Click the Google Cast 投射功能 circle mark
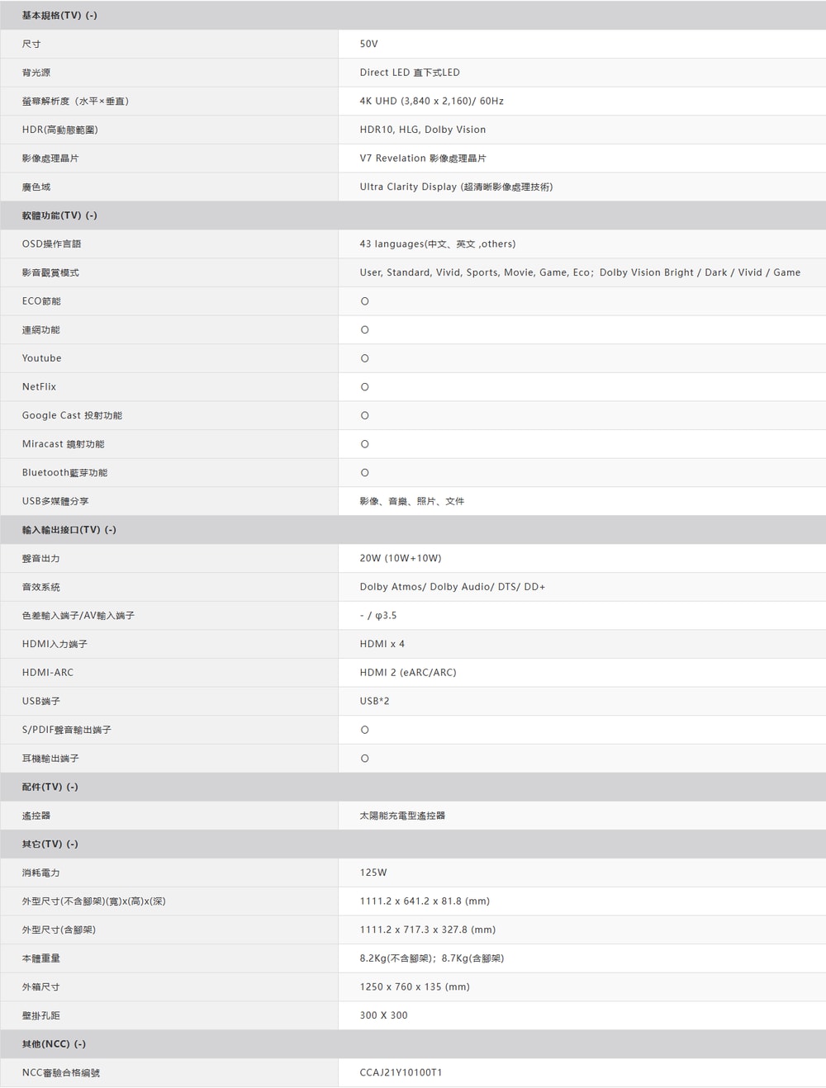The width and height of the screenshot is (826, 1088). [365, 416]
